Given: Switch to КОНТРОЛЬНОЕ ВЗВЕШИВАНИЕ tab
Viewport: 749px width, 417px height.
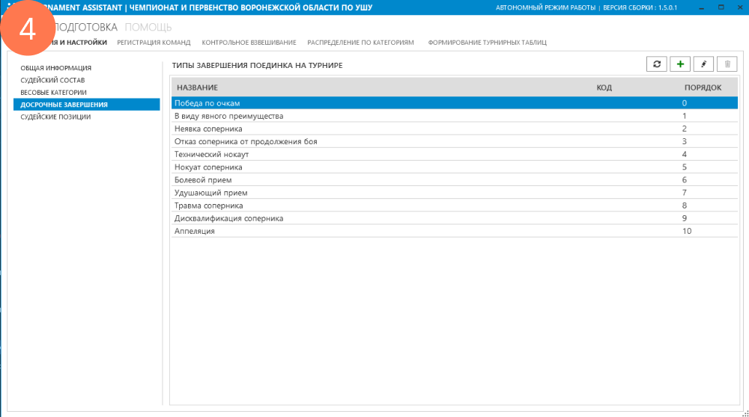Looking at the screenshot, I should pyautogui.click(x=249, y=43).
